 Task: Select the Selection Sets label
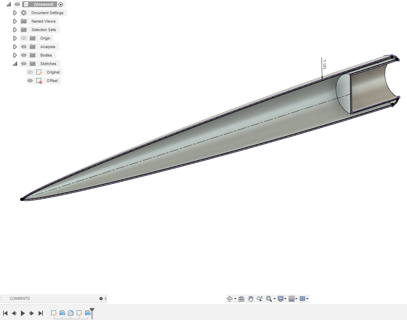point(44,30)
